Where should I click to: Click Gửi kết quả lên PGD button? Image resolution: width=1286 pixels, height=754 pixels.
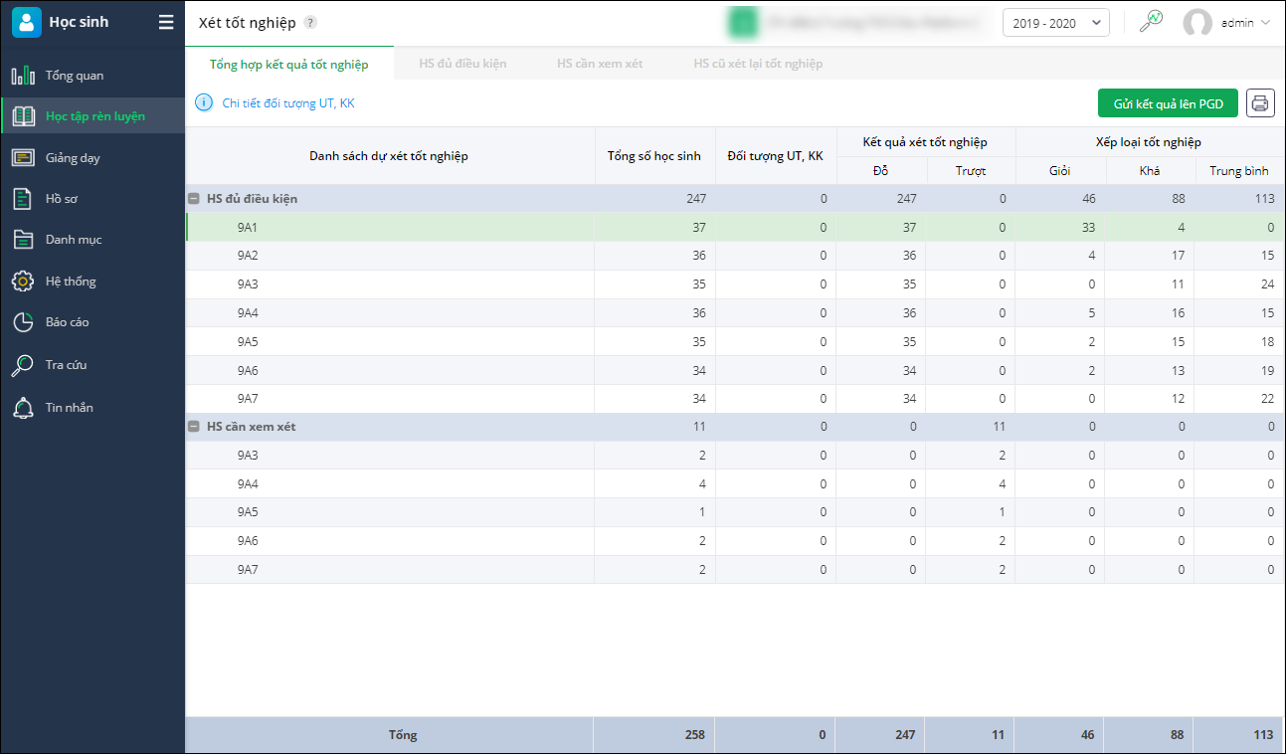pos(1168,102)
